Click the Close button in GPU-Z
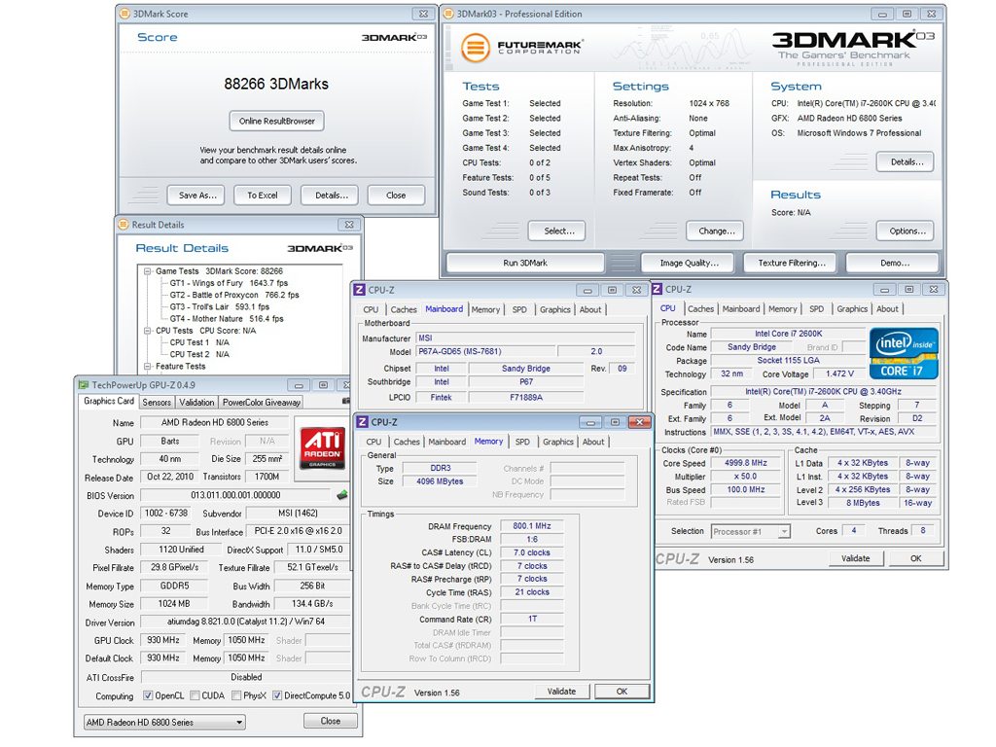996x747 pixels. 331,721
